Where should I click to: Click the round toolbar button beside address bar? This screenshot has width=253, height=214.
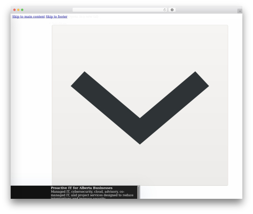click(172, 10)
